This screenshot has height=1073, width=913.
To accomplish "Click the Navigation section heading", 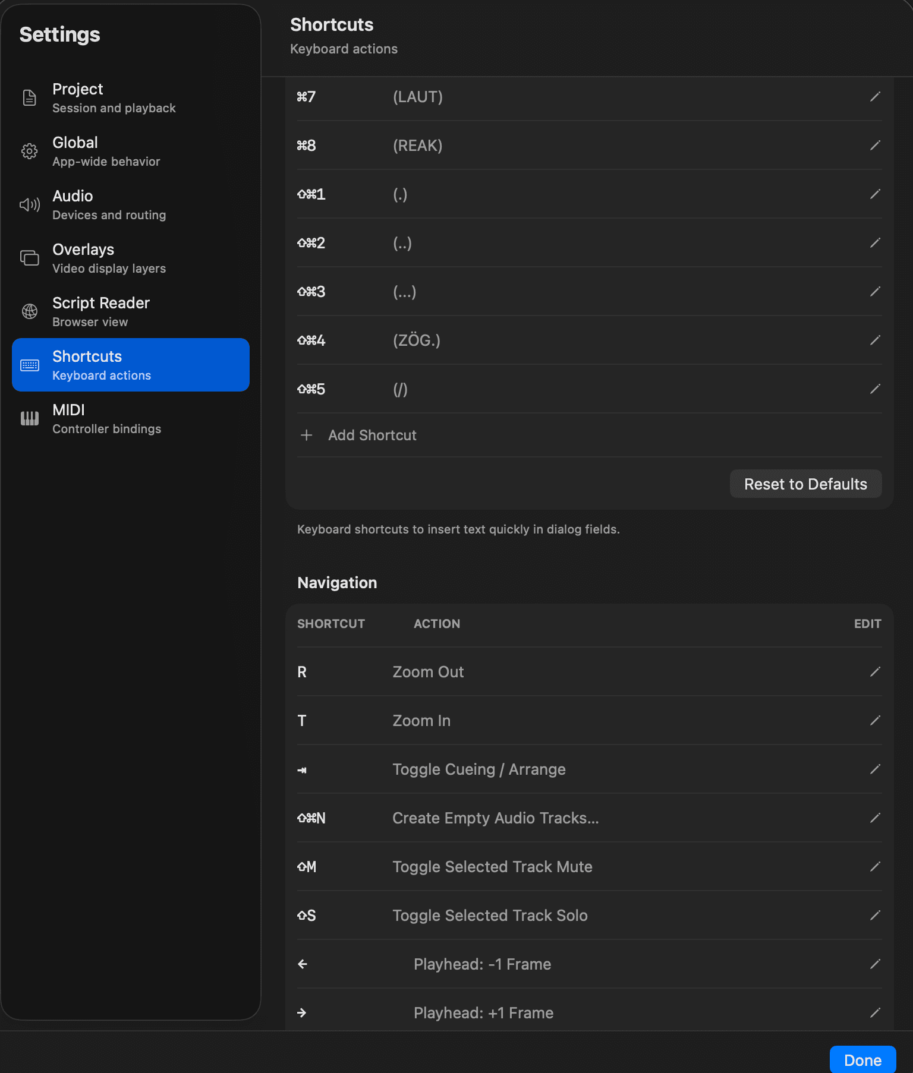I will click(337, 582).
